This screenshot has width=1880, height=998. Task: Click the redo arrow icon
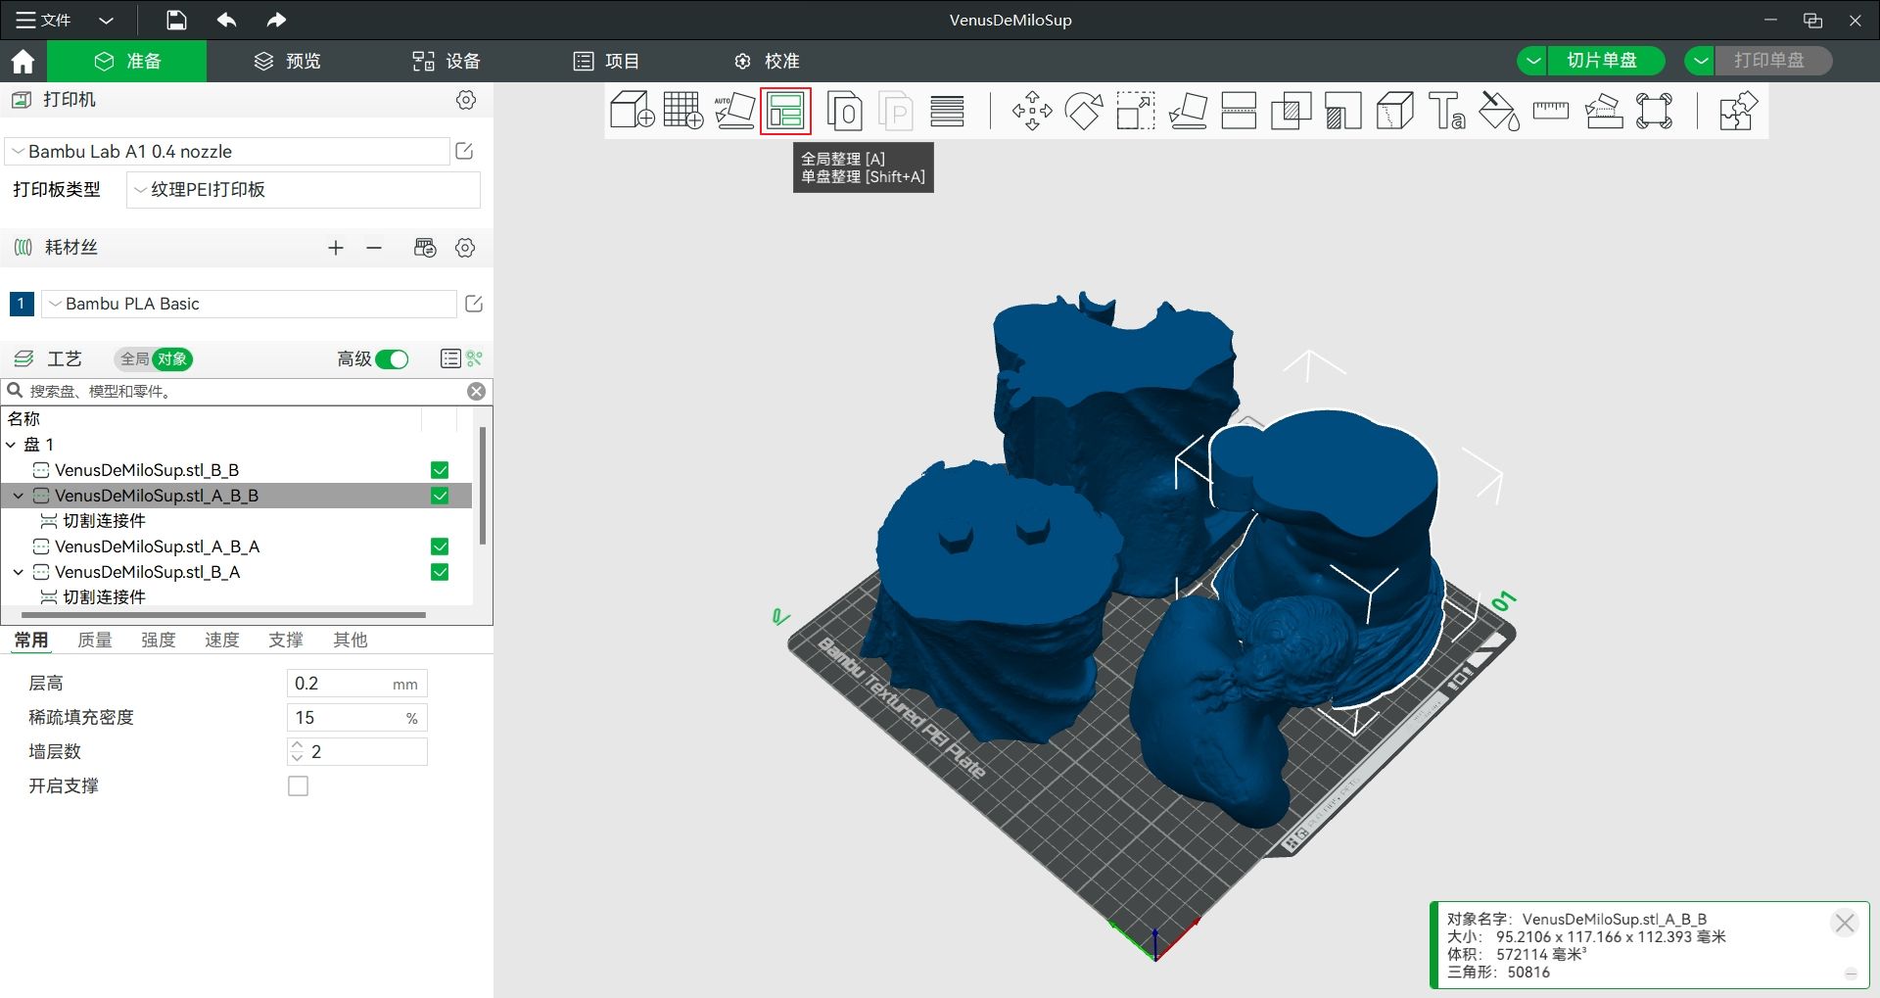[276, 20]
